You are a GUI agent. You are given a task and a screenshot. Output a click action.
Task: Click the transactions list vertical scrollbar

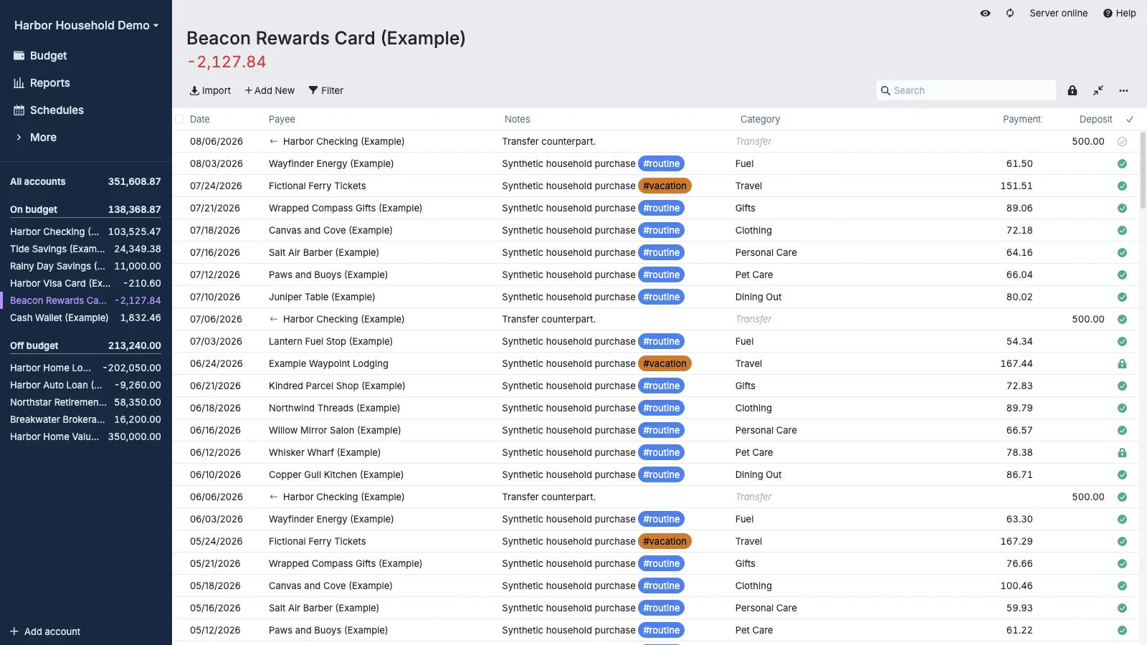(1143, 171)
